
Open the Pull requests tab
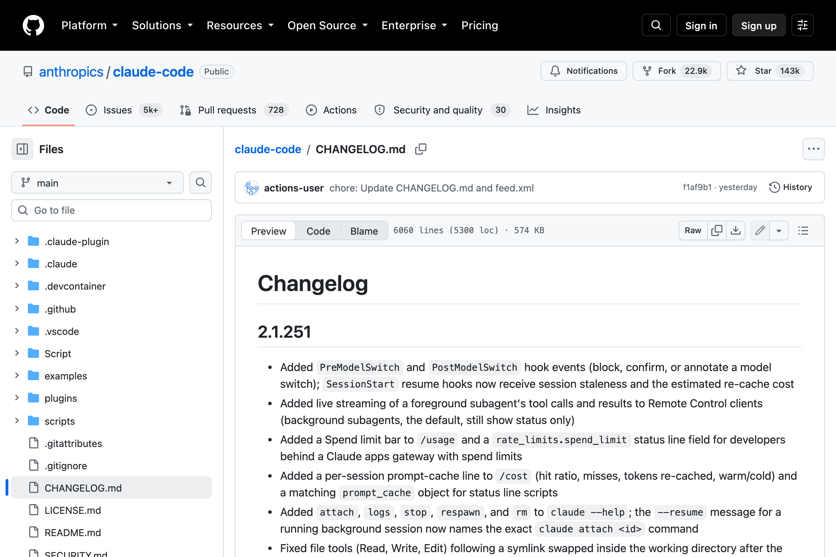(234, 110)
